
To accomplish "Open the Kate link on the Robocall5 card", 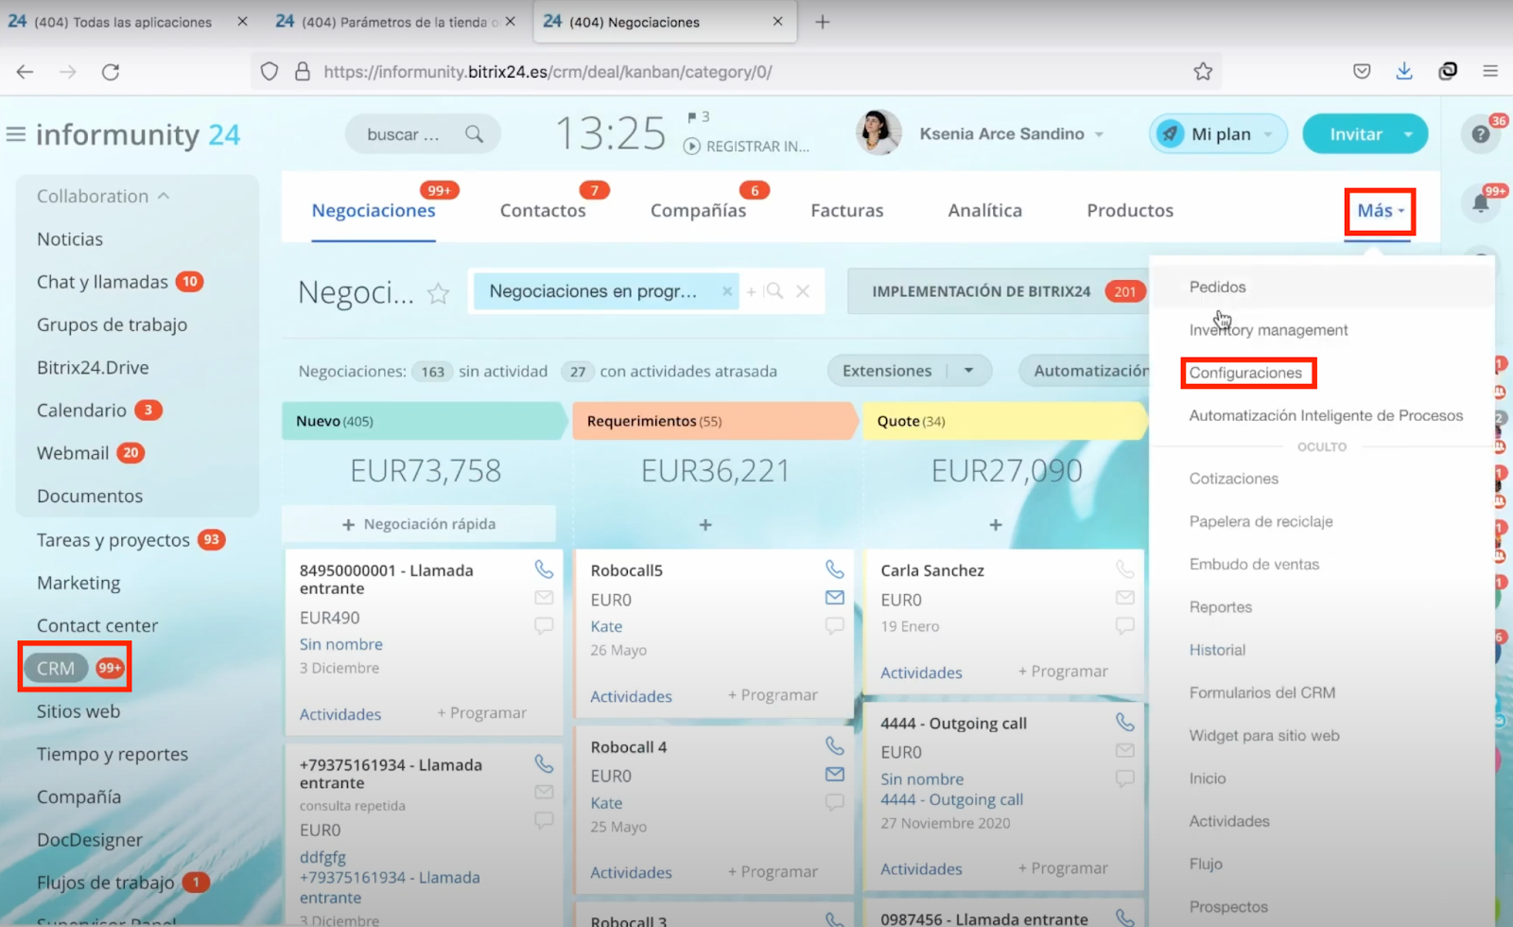I will (606, 626).
